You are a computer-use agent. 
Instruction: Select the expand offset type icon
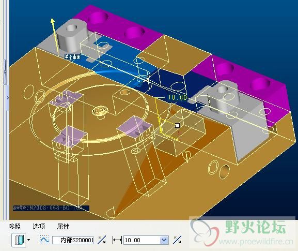(19, 240)
